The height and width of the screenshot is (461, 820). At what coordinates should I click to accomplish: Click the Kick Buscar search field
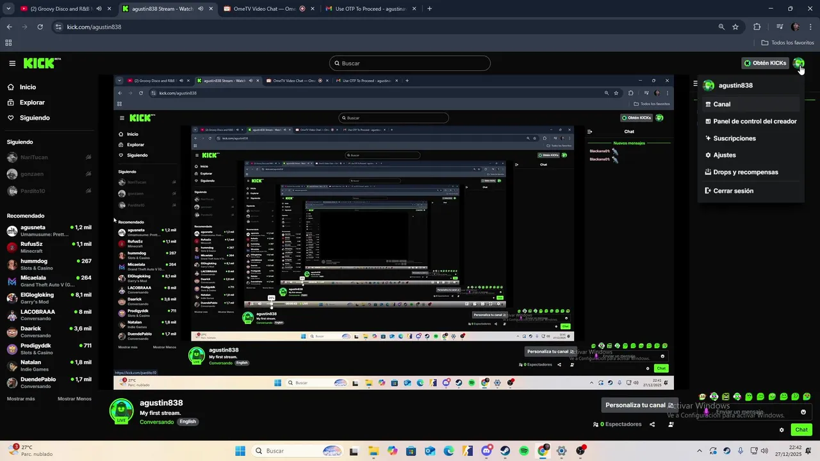410,63
